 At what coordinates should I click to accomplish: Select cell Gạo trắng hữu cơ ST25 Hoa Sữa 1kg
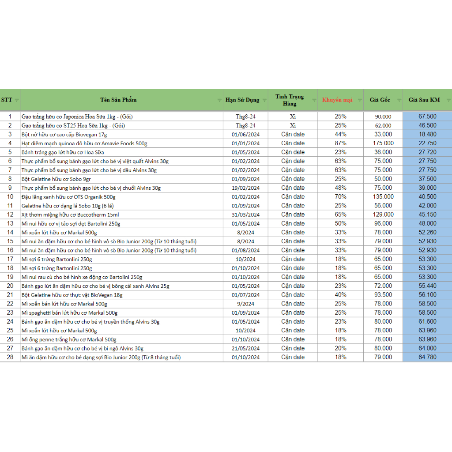(122, 125)
